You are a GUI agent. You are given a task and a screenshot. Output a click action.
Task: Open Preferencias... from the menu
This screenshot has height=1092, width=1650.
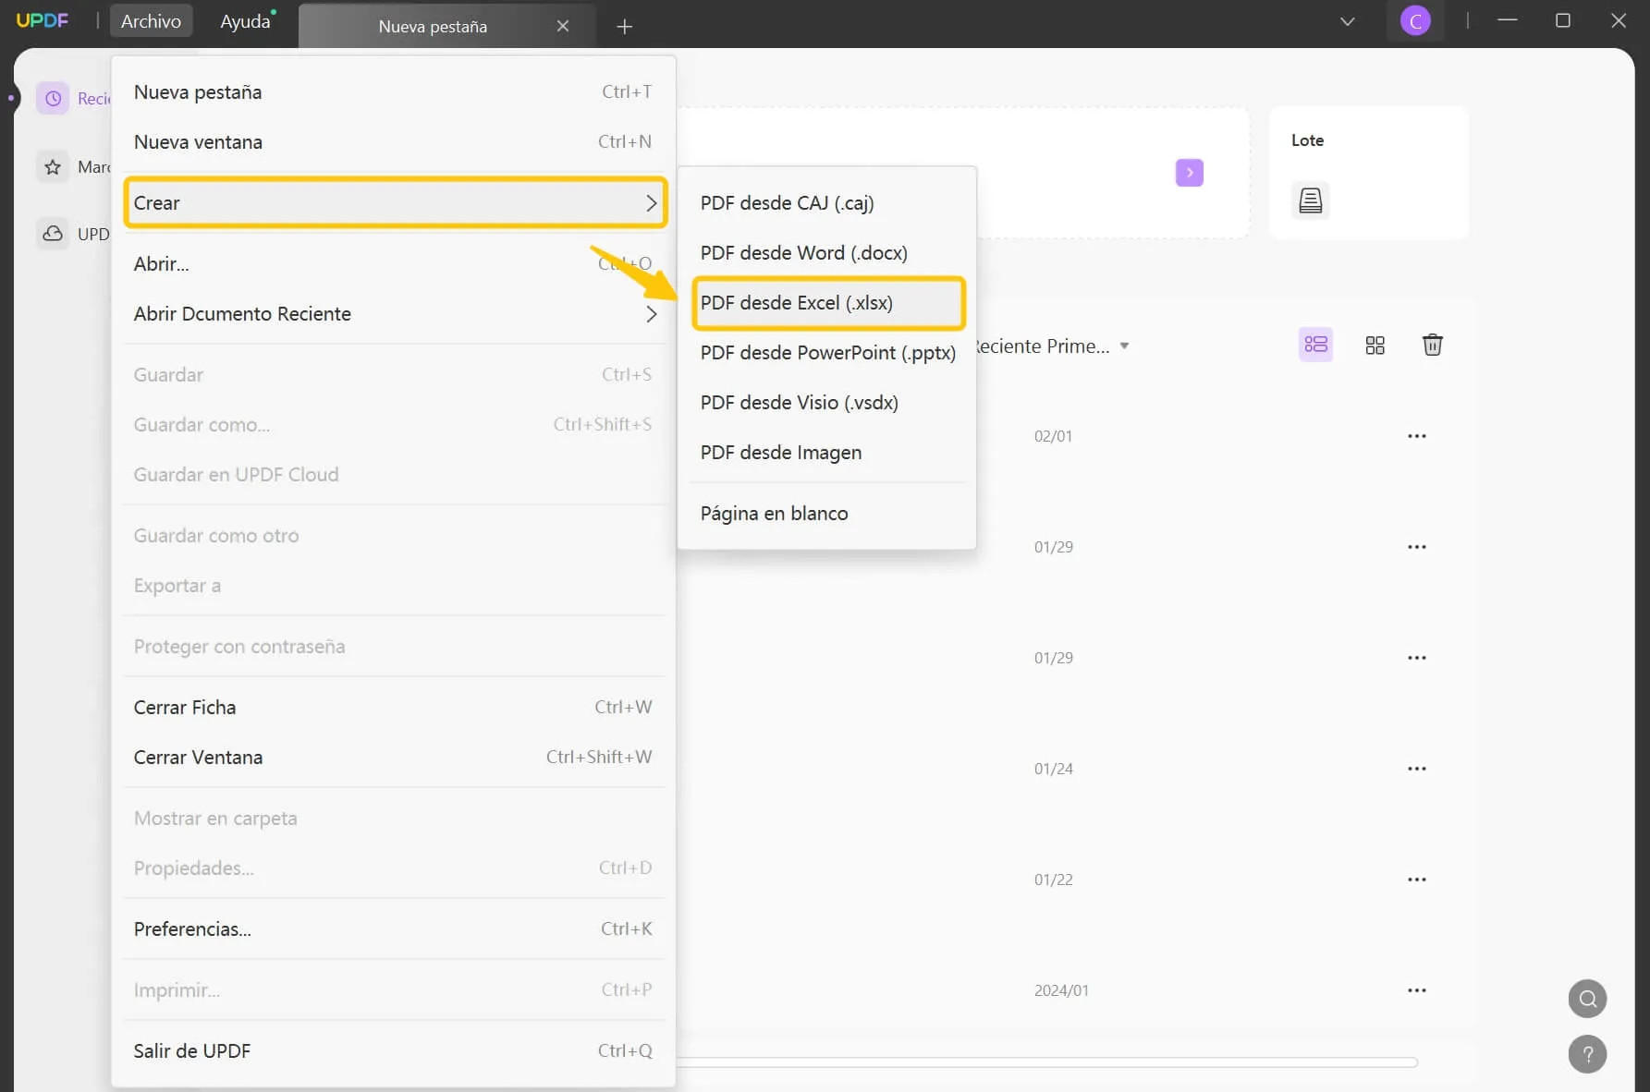(x=395, y=929)
